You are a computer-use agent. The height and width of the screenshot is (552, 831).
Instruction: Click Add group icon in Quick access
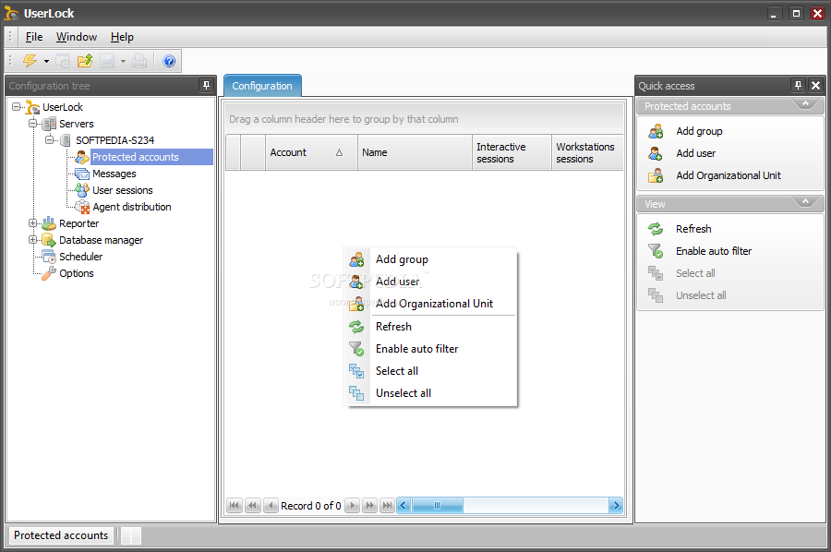pos(656,131)
